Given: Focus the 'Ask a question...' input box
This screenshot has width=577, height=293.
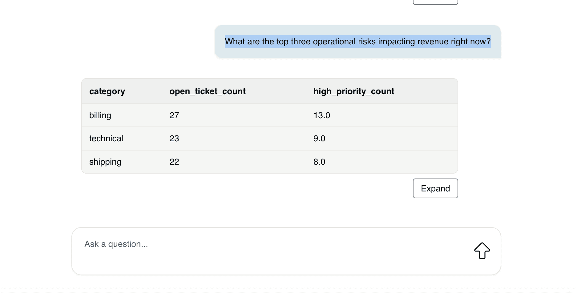Looking at the screenshot, I should coord(271,244).
